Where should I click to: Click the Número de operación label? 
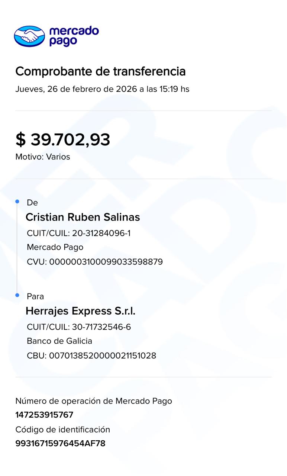tap(94, 401)
